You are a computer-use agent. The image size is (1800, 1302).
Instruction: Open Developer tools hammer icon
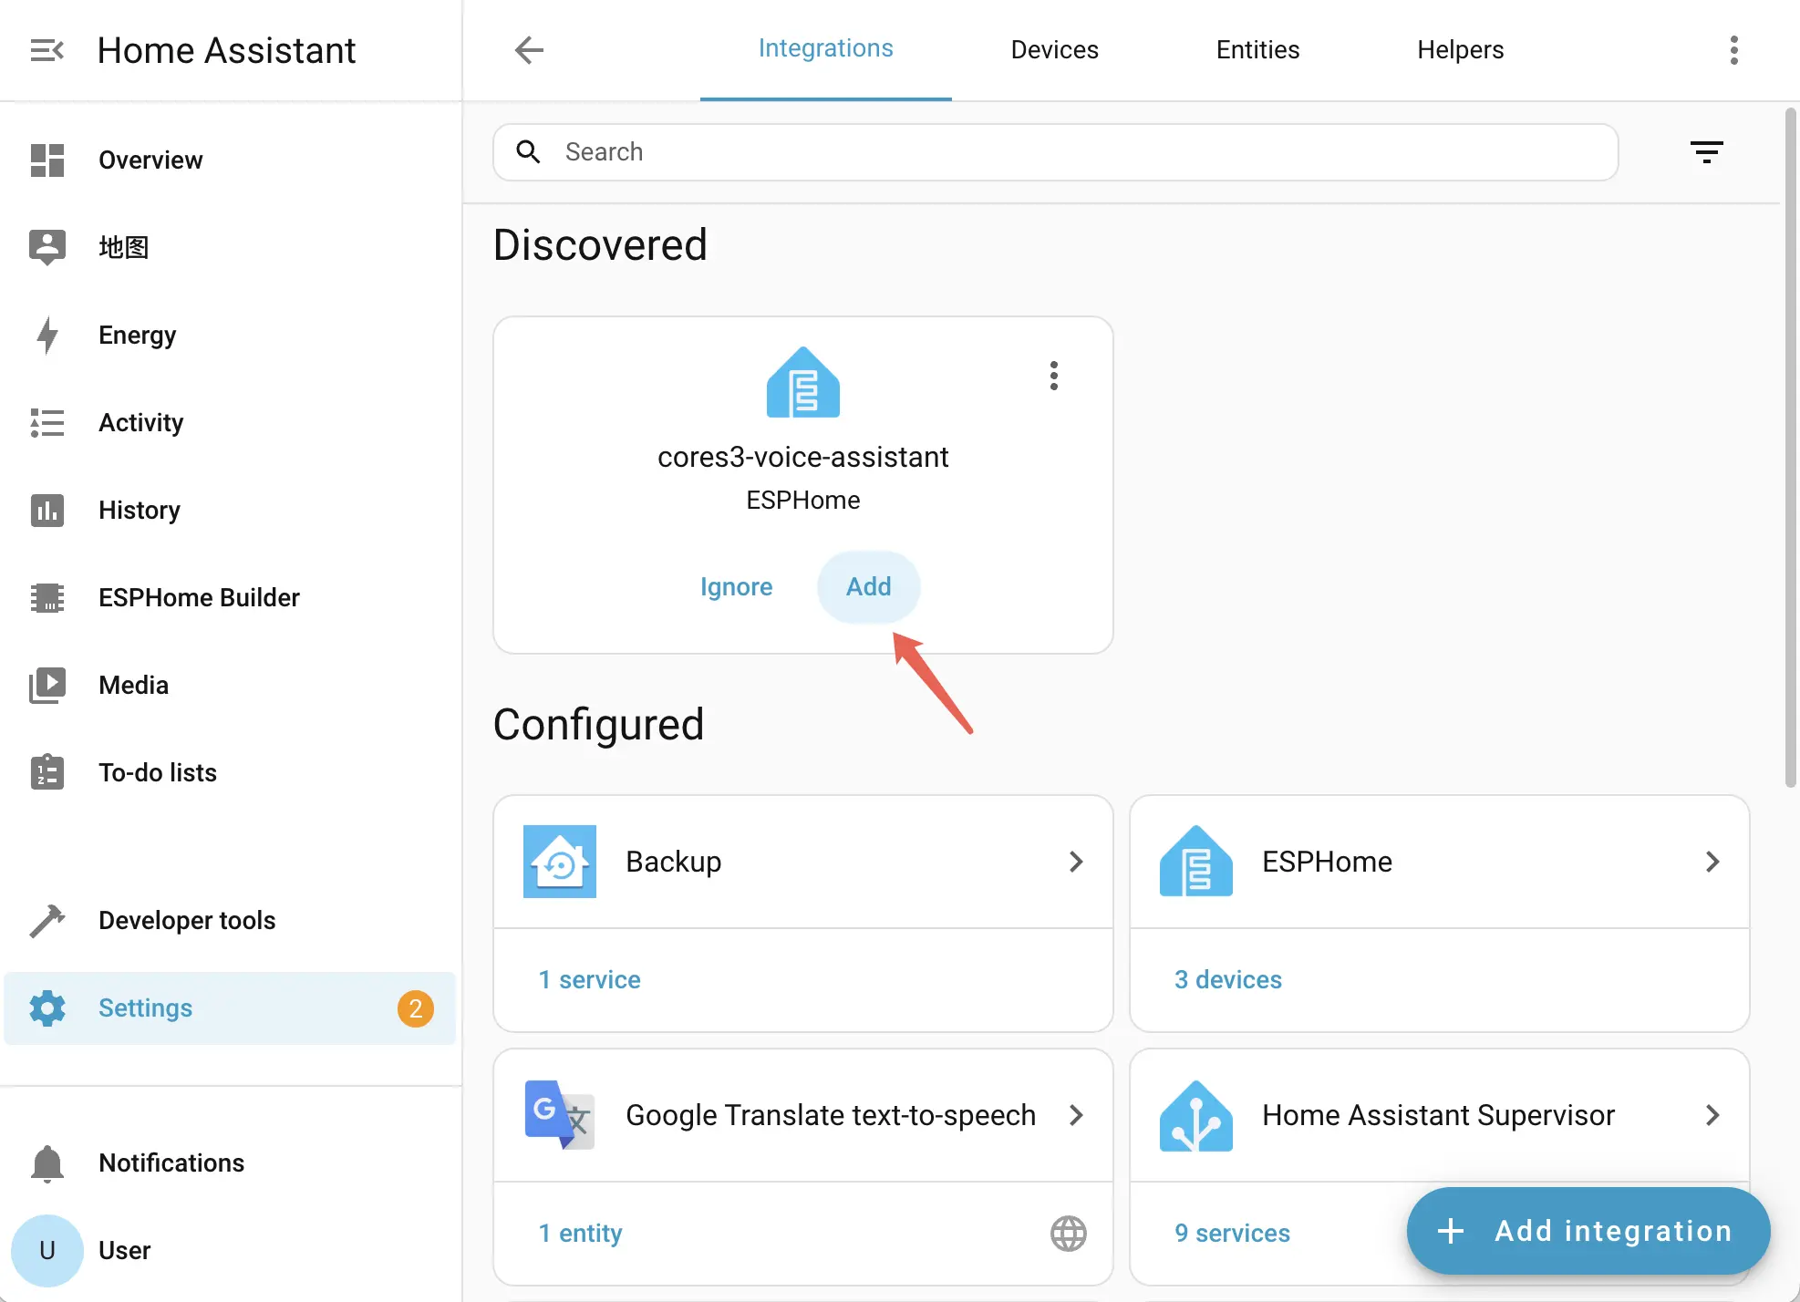tap(47, 921)
